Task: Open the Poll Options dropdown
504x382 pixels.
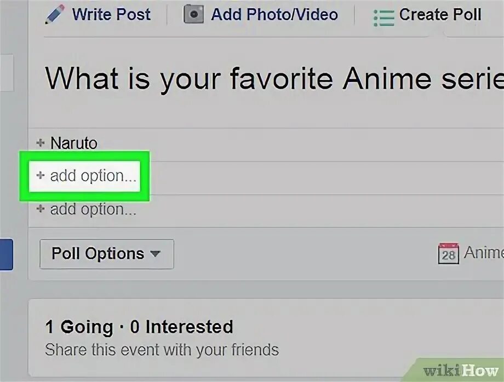Action: [x=107, y=254]
